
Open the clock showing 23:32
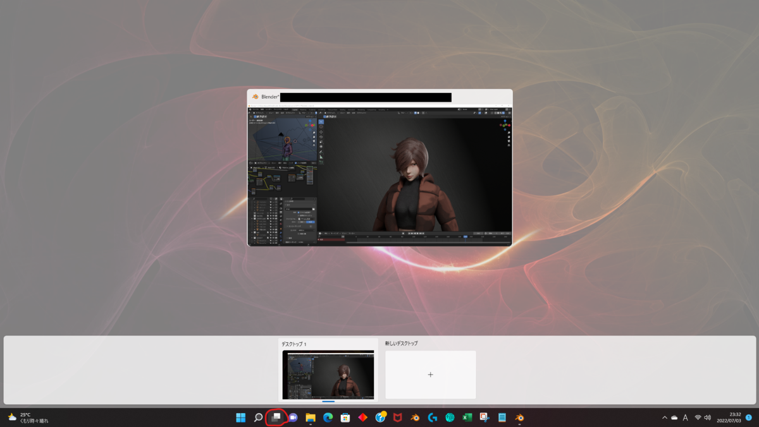coord(729,418)
